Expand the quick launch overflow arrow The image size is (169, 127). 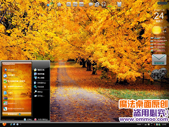(x=21, y=124)
